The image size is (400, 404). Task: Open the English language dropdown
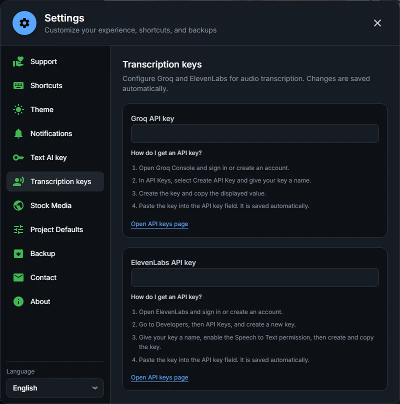(55, 388)
